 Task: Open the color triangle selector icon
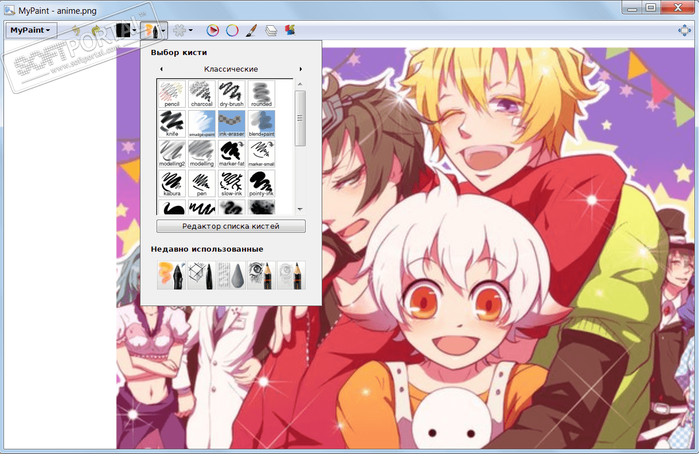click(213, 30)
